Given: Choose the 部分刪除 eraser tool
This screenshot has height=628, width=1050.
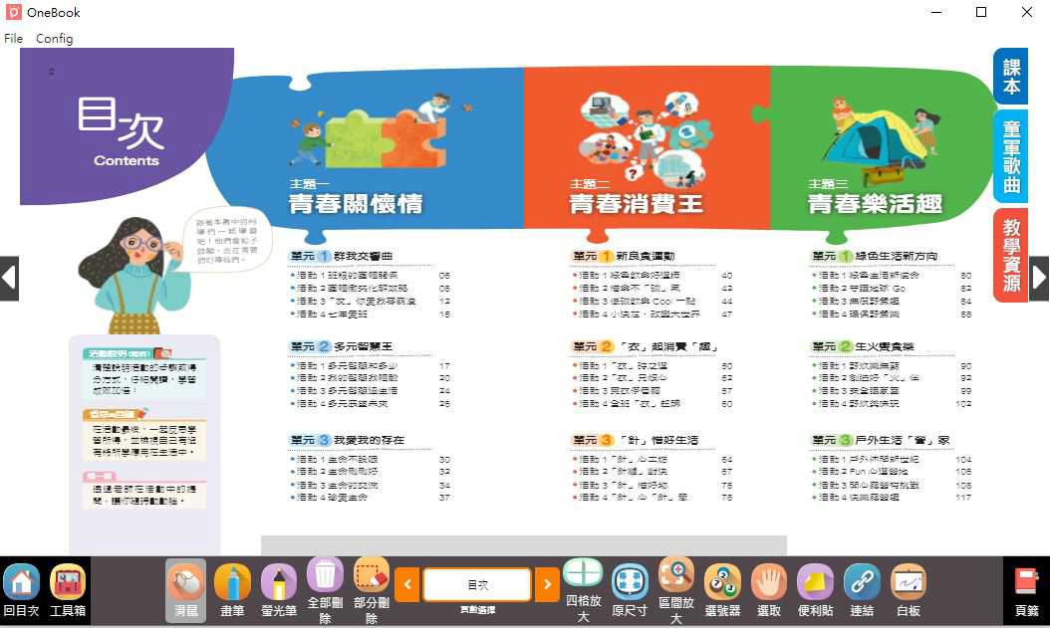Looking at the screenshot, I should click(372, 590).
